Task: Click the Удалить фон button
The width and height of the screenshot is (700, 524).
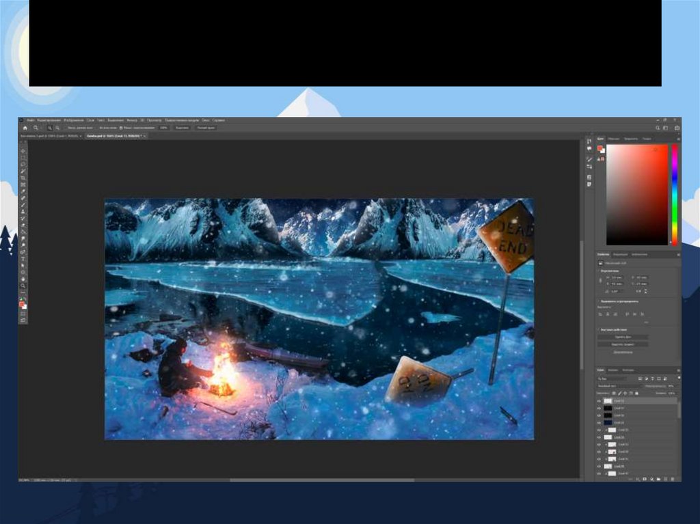Action: coord(623,337)
